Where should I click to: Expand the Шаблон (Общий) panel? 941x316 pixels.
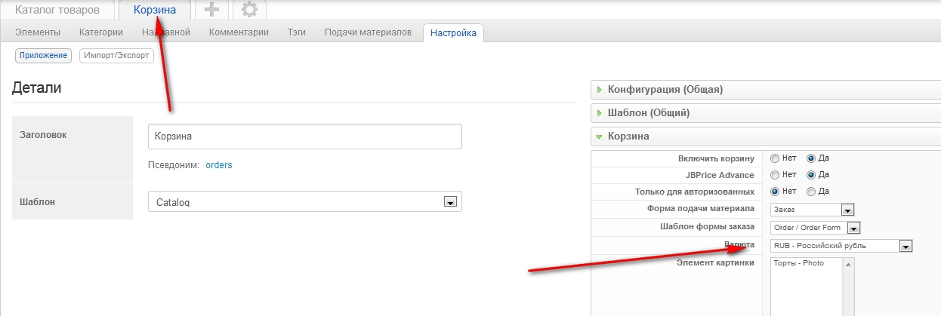[648, 113]
